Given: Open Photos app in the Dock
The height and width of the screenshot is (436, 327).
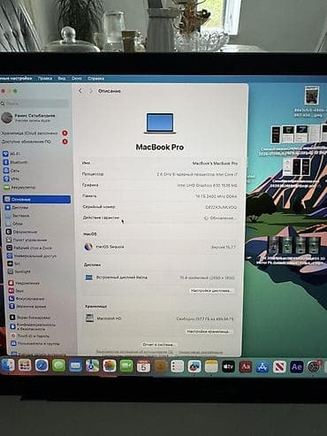Looking at the screenshot, I should [x=110, y=366].
